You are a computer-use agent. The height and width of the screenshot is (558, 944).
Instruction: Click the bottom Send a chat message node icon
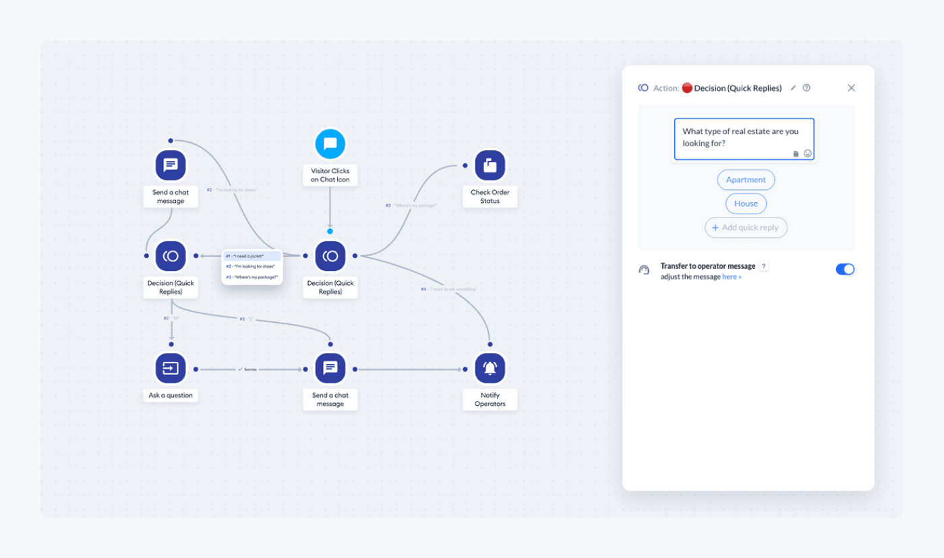[x=330, y=368]
